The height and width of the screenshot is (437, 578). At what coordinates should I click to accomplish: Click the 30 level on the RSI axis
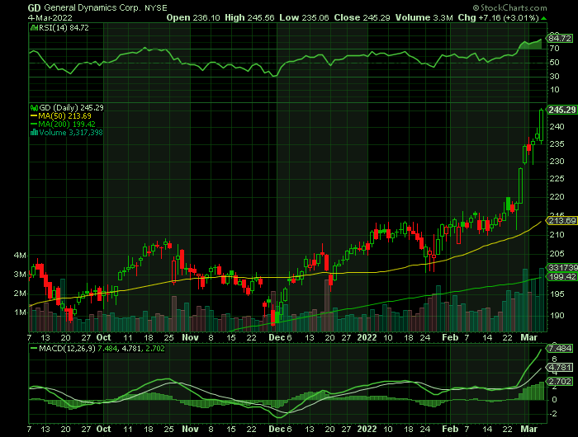point(554,77)
